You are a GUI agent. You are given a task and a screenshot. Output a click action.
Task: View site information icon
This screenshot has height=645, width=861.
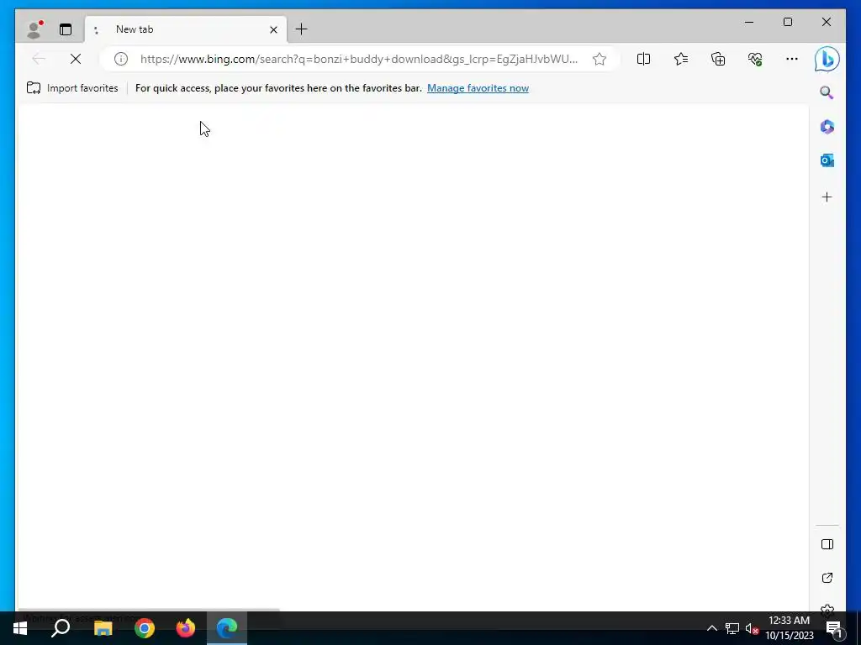coord(121,59)
